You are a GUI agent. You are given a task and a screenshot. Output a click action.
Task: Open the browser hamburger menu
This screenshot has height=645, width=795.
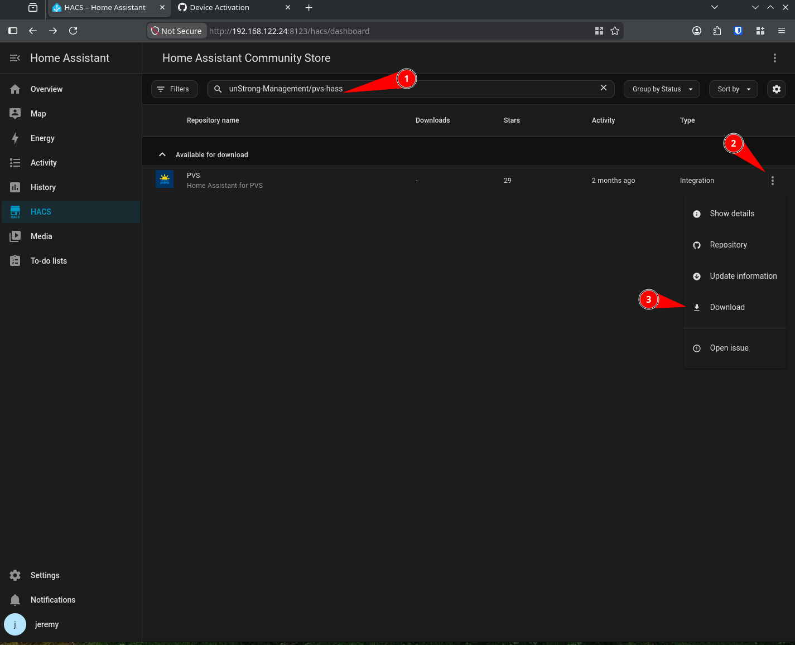(x=782, y=31)
